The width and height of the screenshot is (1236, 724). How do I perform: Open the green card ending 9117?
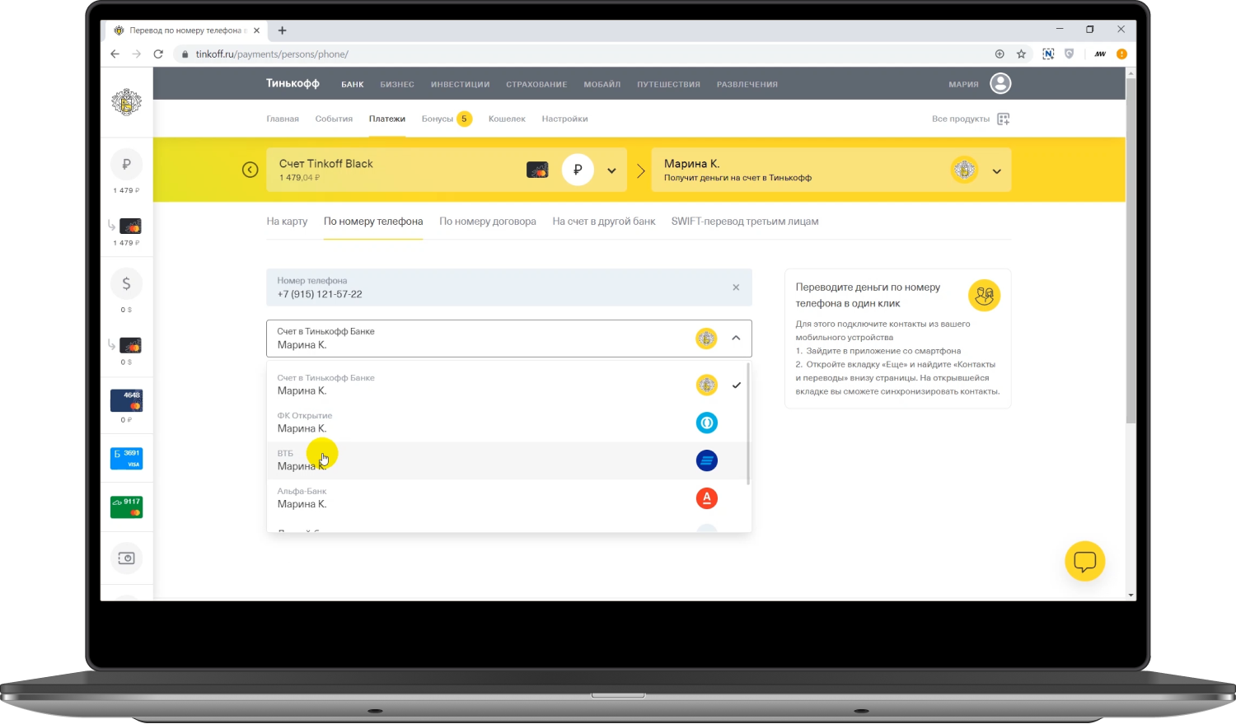126,507
